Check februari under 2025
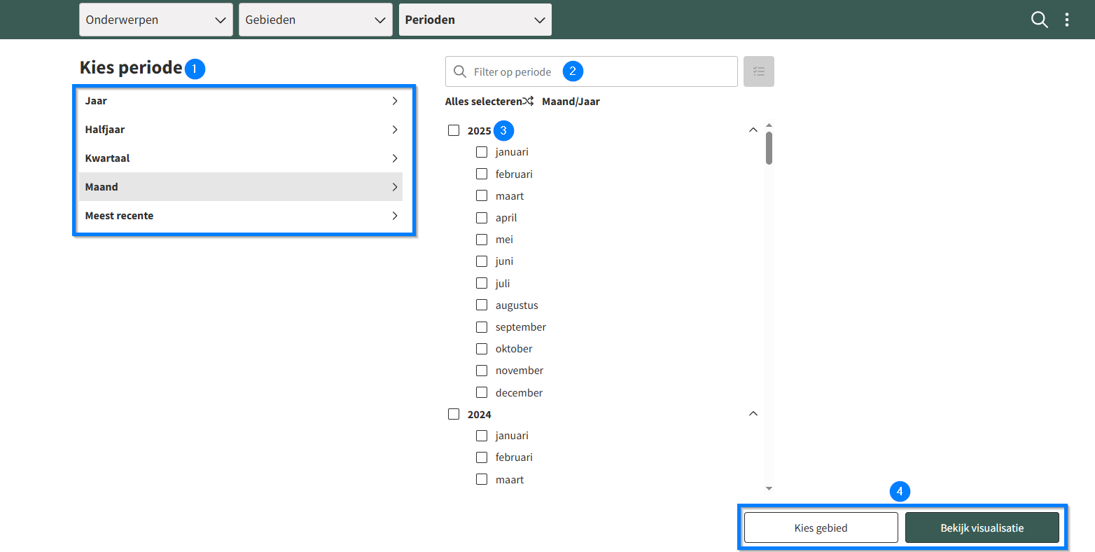1095x552 pixels. coord(482,174)
